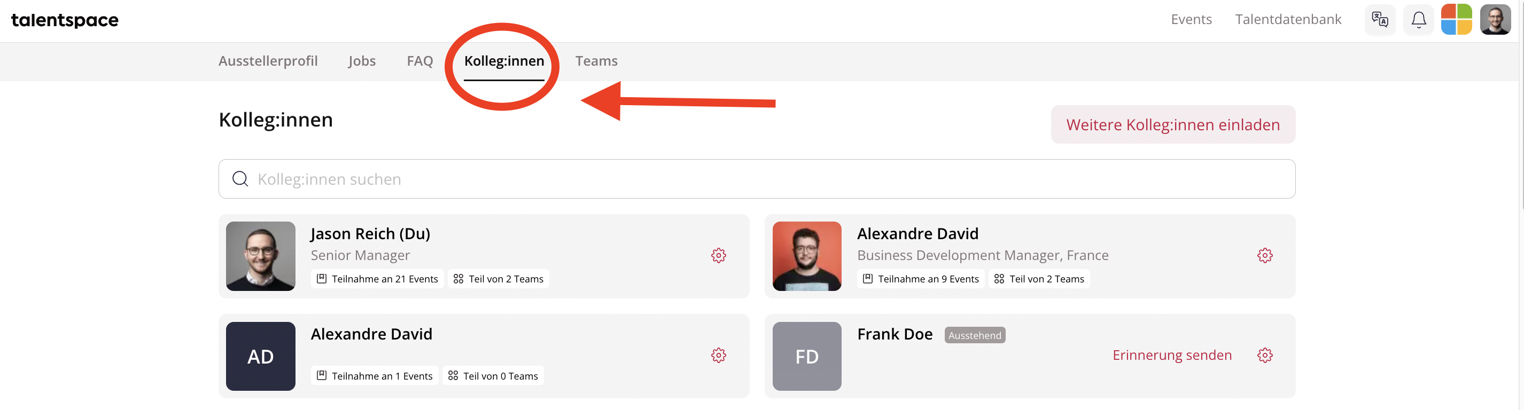
Task: Open settings gear for Frank Doe
Action: pyautogui.click(x=1265, y=355)
